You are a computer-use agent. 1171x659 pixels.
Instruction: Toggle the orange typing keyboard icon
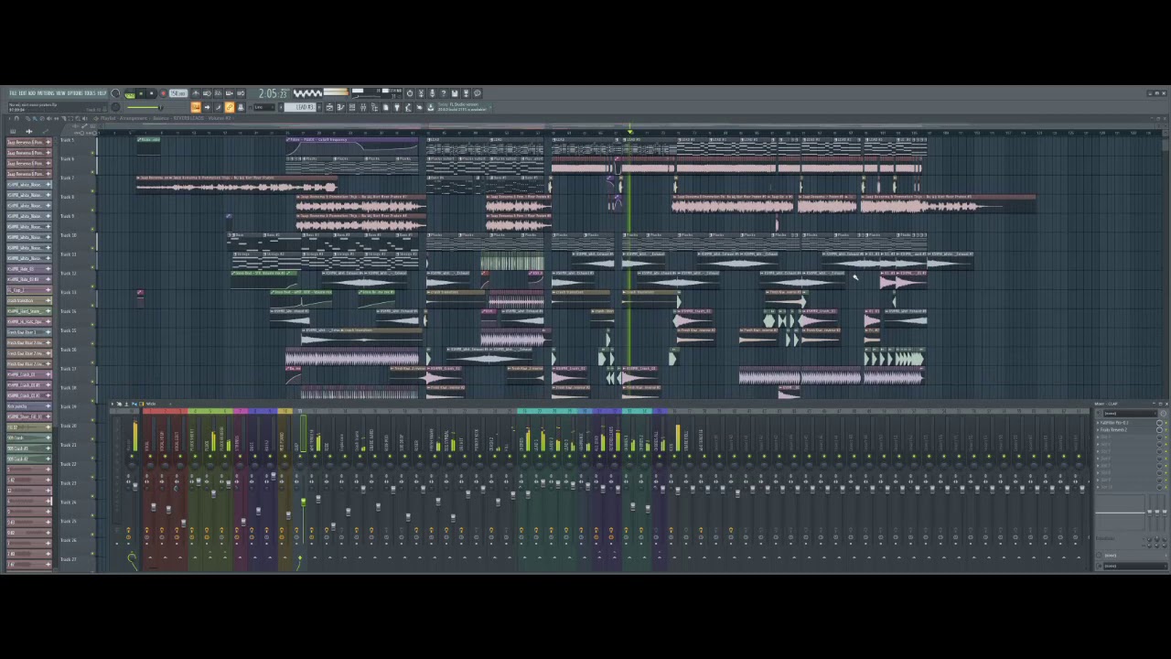pyautogui.click(x=196, y=107)
